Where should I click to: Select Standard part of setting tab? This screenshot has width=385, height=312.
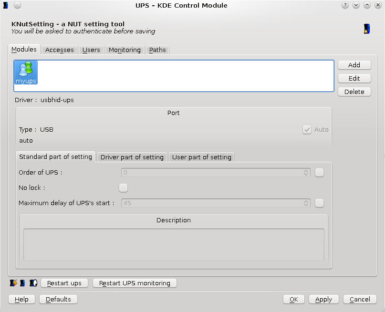click(x=55, y=156)
